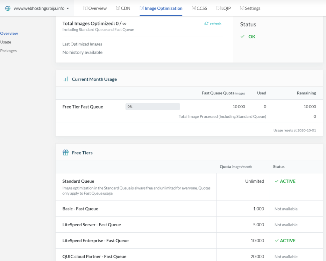Select the Basic - Fast Queue row
The width and height of the screenshot is (326, 261).
pos(189,208)
